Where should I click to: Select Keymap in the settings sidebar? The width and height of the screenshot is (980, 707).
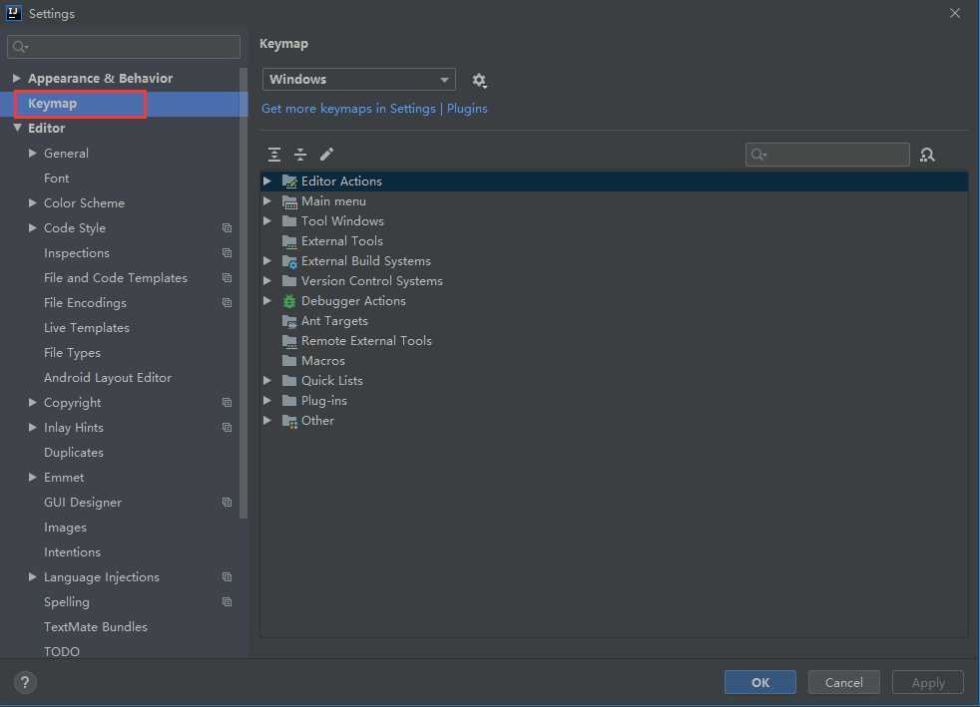coord(124,104)
